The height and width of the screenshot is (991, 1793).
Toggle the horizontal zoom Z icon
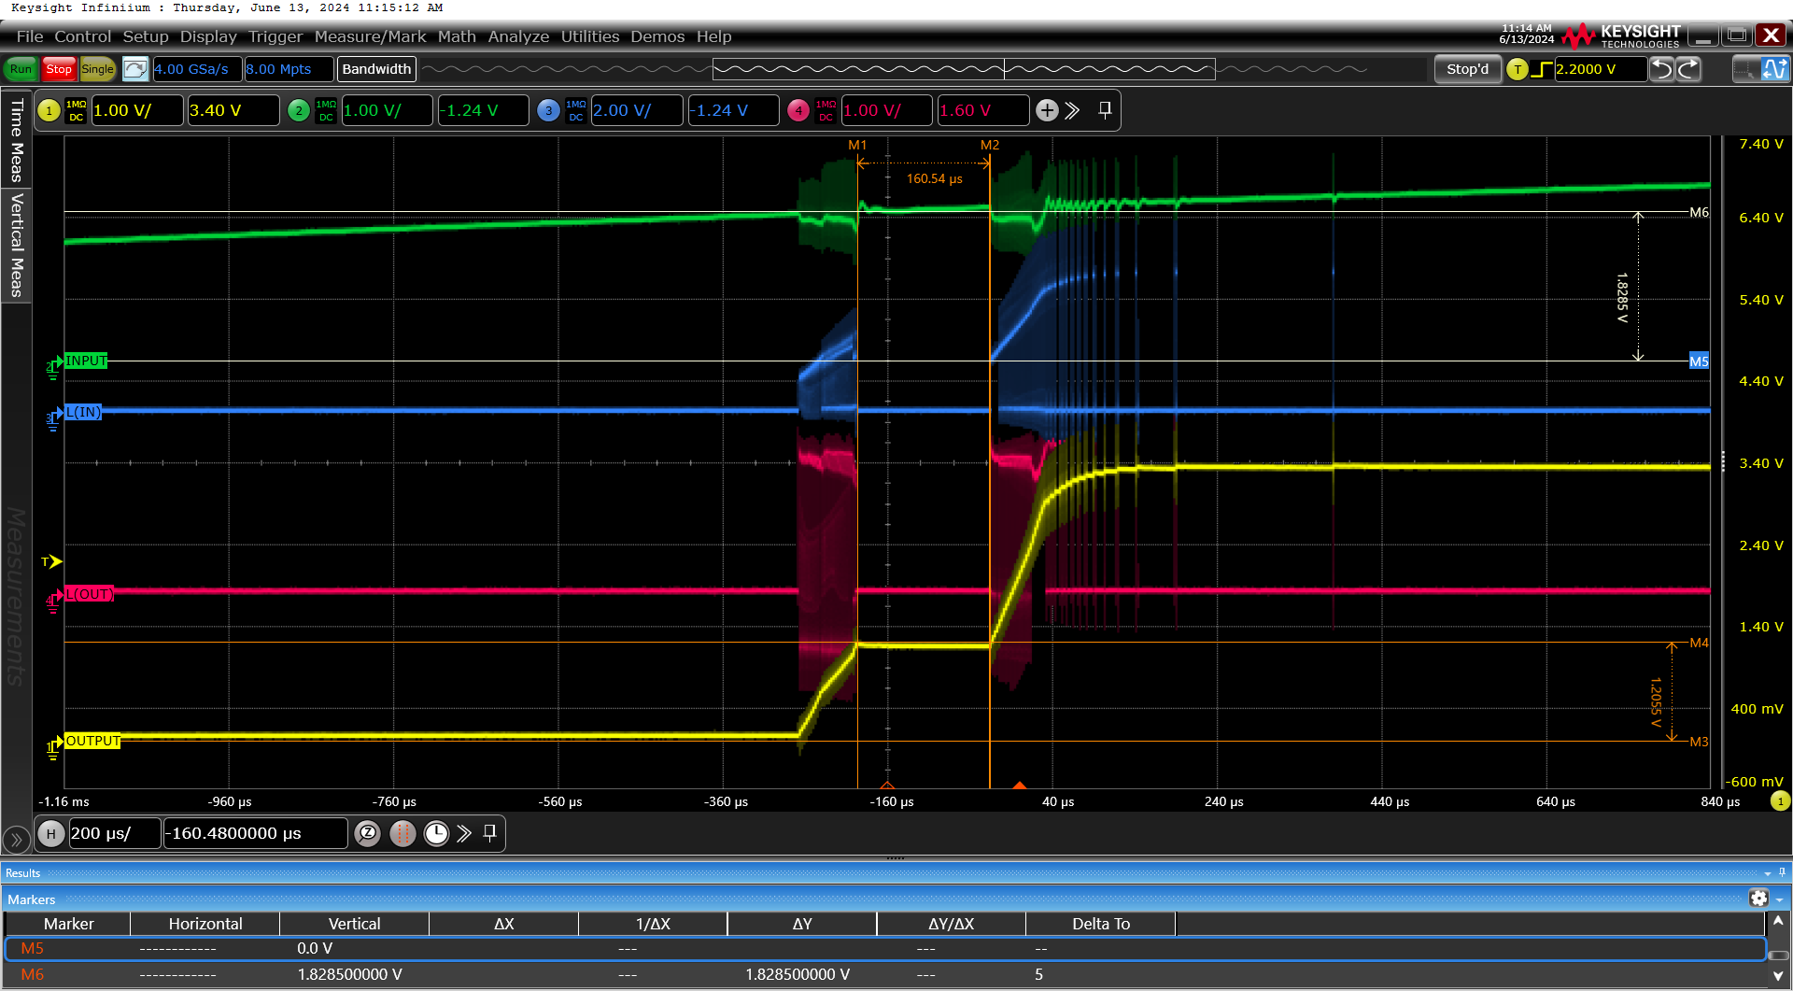368,833
